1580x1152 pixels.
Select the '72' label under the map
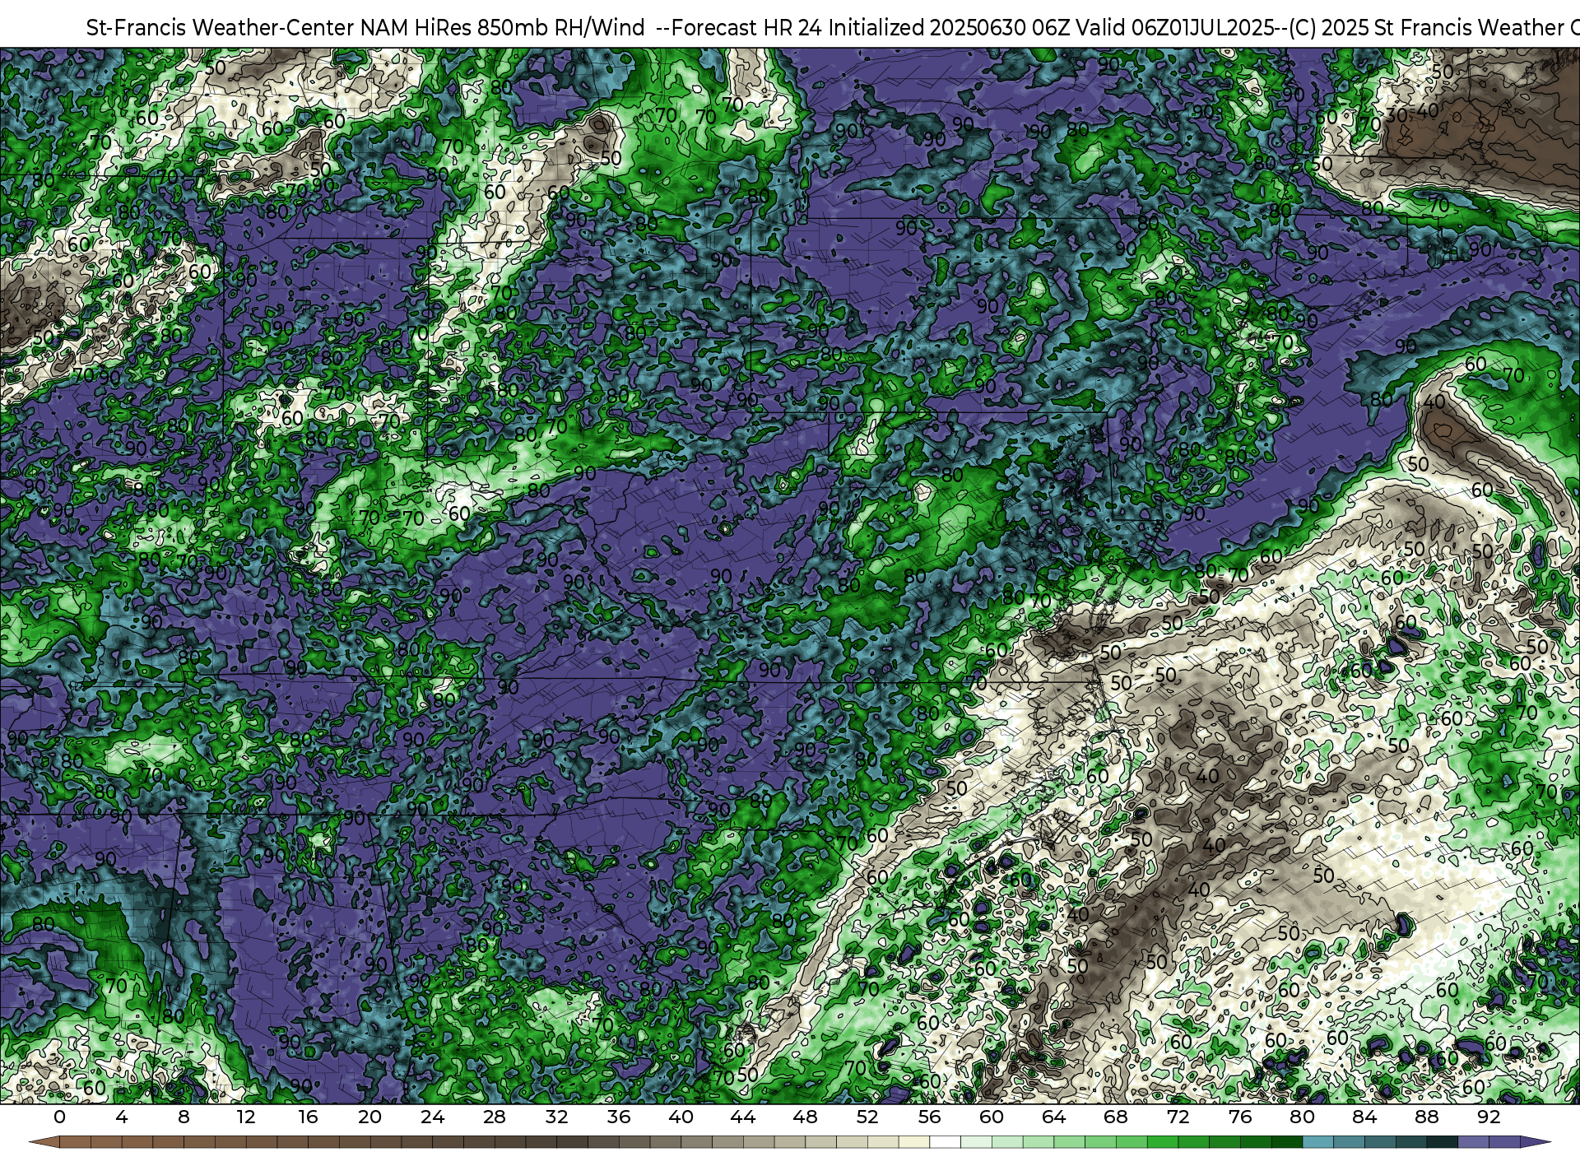[1178, 1117]
